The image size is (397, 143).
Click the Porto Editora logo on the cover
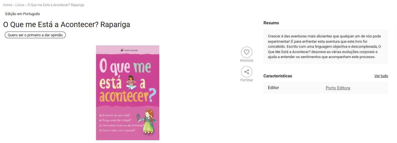(129, 50)
